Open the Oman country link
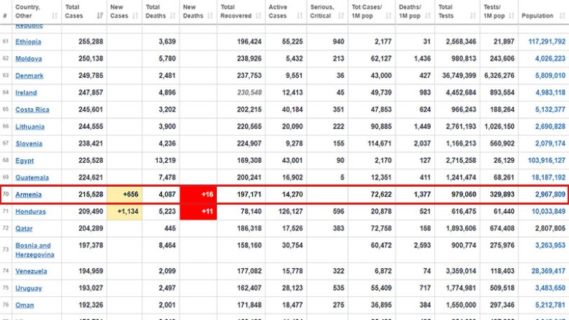This screenshot has width=569, height=320. [25, 305]
